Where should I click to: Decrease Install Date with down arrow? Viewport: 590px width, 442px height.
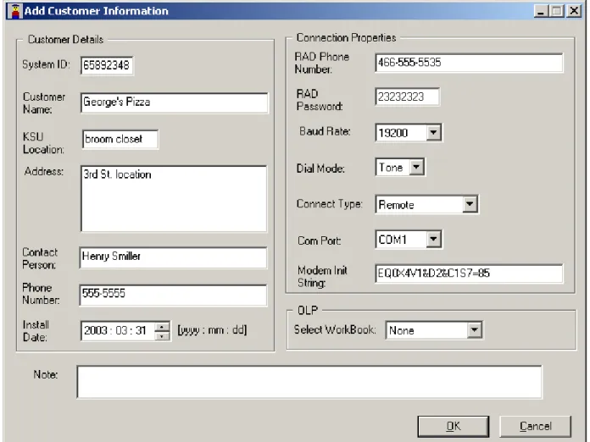pyautogui.click(x=162, y=336)
